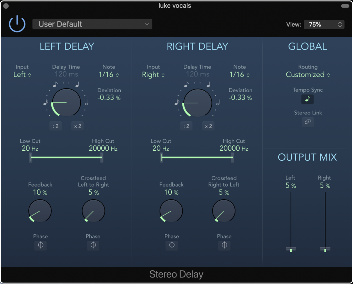The width and height of the screenshot is (353, 284).
Task: Click the Crossfeed Right to Left knob
Action: [224, 211]
